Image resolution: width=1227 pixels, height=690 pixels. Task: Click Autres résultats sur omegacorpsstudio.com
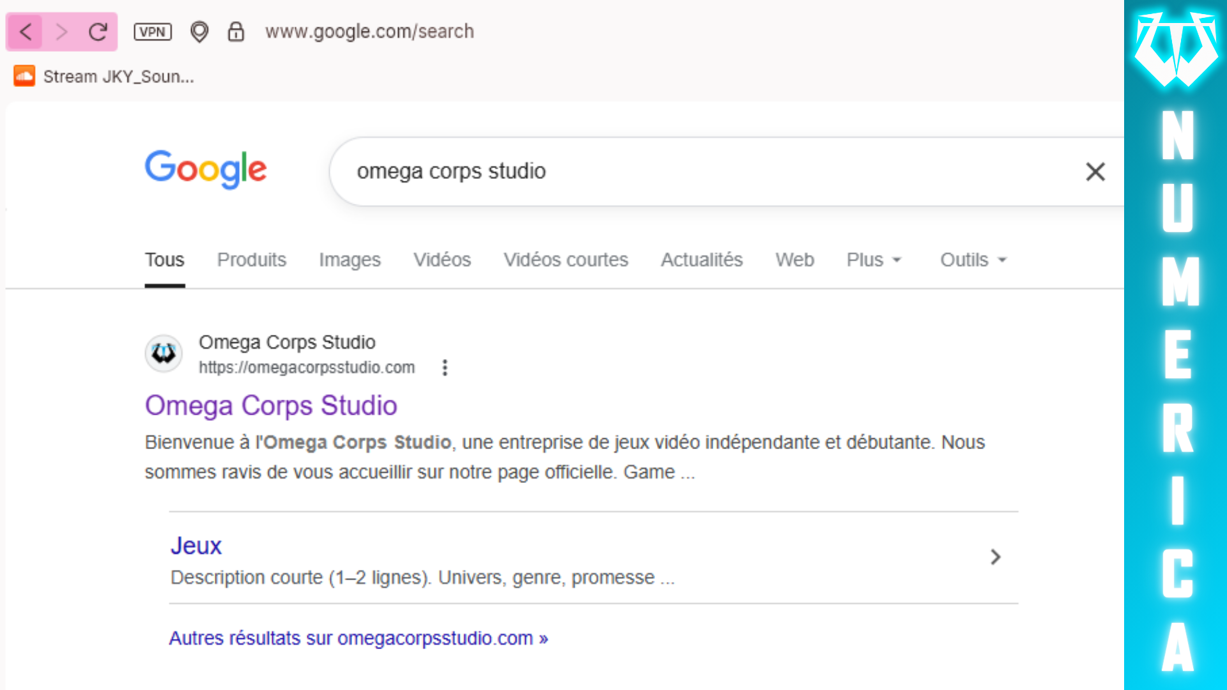point(359,638)
